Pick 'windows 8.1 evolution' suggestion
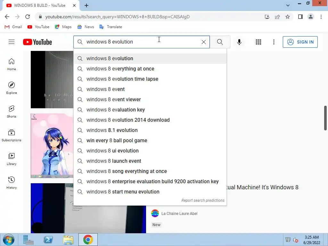The image size is (328, 246). (x=150, y=130)
